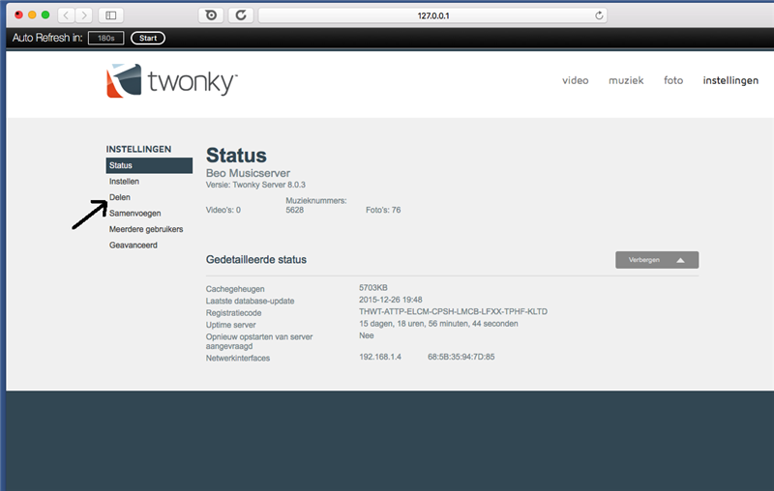This screenshot has width=774, height=491.
Task: Click the 2015-12-26 19:48 update time
Action: click(x=391, y=300)
